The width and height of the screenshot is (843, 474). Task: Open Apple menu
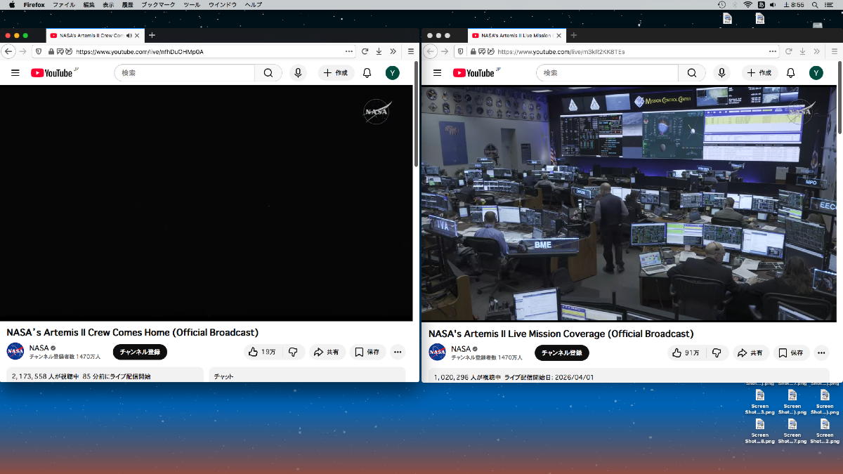[12, 4]
